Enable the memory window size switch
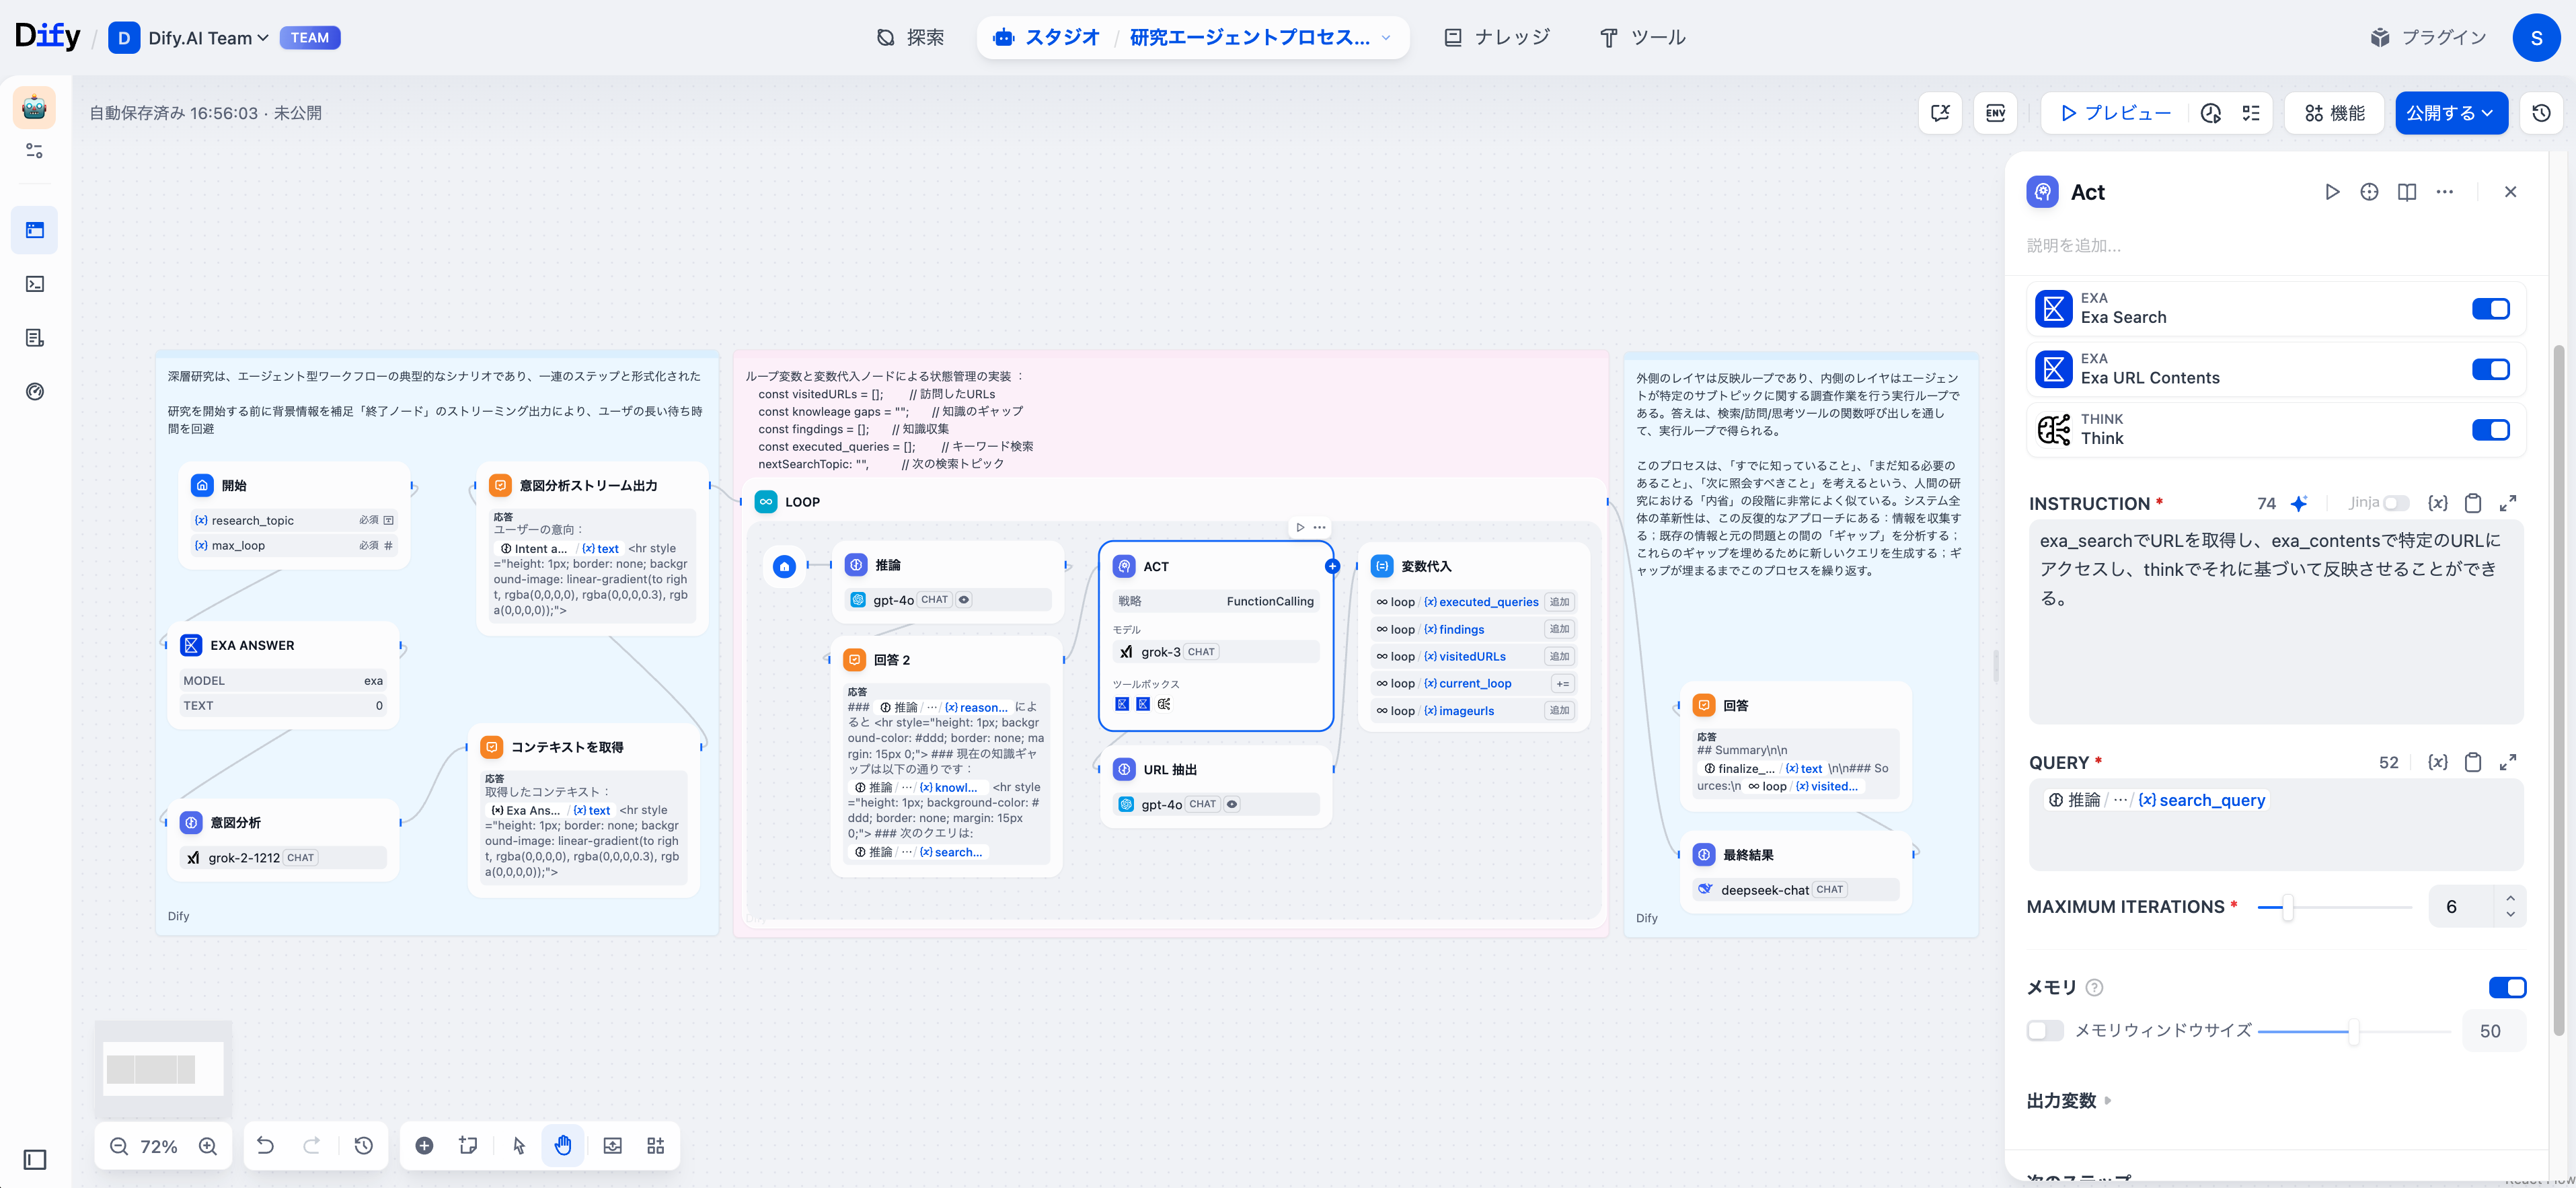 point(2044,1030)
